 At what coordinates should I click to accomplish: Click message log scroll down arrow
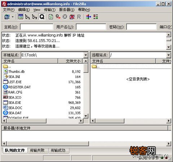click(169, 47)
